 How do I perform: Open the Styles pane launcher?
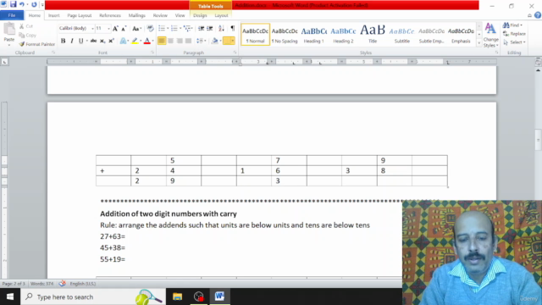[x=497, y=53]
